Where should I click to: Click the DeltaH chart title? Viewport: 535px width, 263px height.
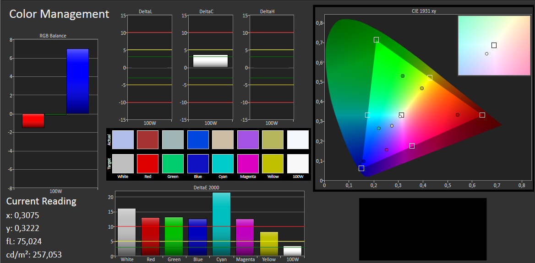click(x=267, y=11)
